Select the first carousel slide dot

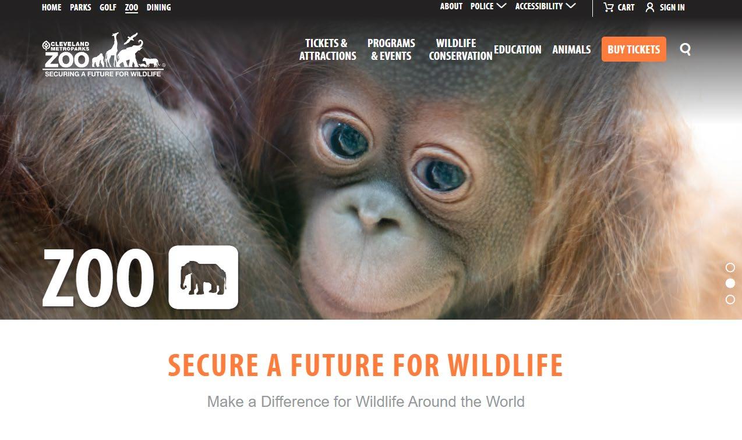tap(730, 267)
